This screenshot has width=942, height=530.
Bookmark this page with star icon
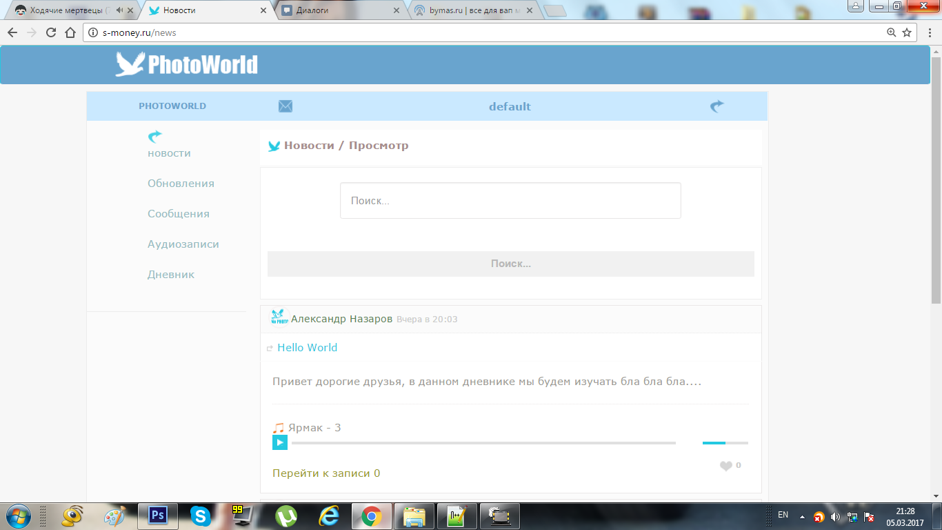click(x=908, y=32)
